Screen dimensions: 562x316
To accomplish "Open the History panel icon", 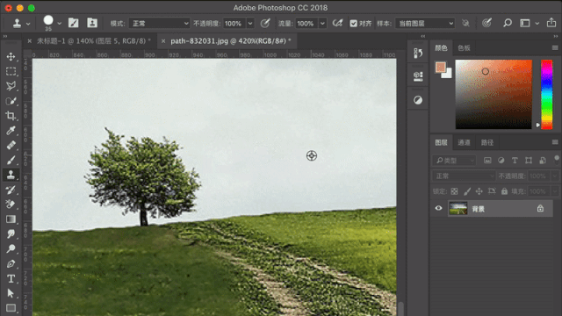I will [x=418, y=53].
